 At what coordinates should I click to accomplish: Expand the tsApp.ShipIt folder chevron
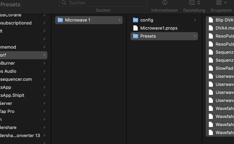[44, 95]
